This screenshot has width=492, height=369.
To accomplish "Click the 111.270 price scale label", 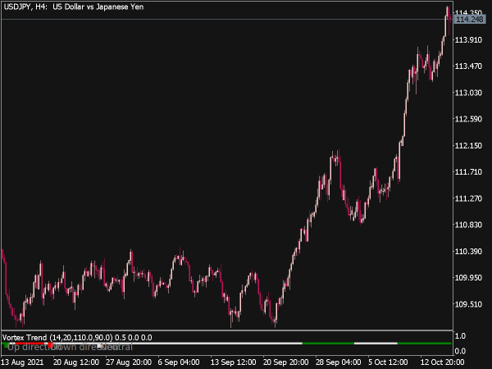I will click(x=468, y=198).
